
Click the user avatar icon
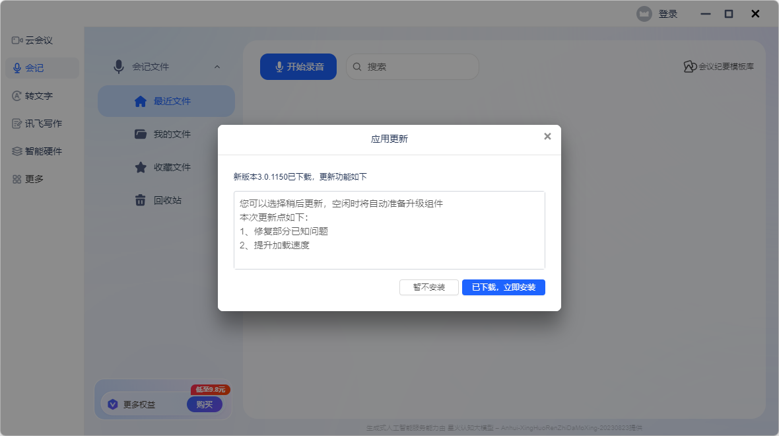point(644,14)
